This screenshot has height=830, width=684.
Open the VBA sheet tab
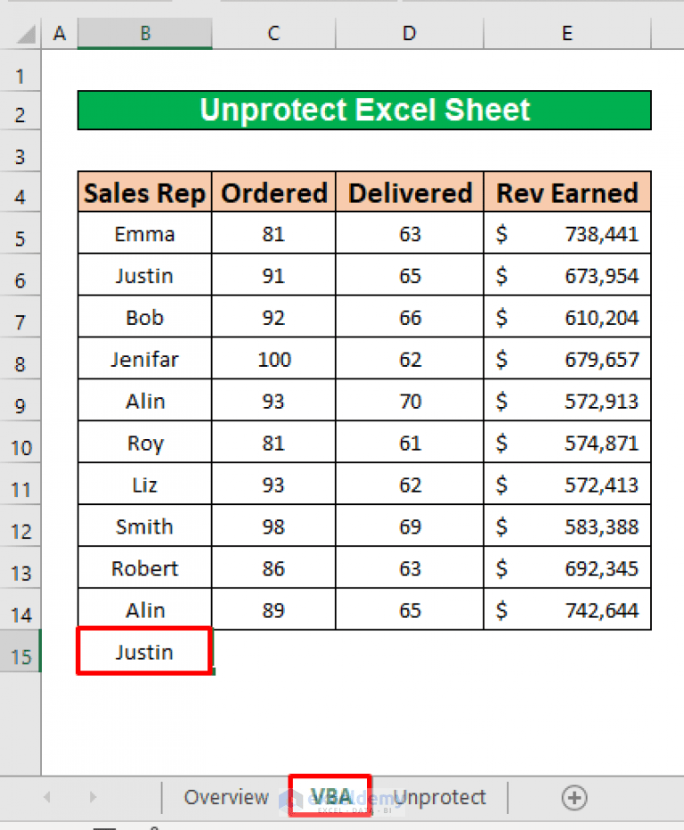(330, 798)
